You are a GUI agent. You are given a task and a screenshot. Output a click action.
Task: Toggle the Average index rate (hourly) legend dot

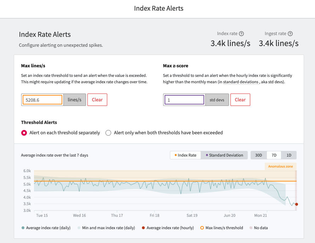coord(143,228)
